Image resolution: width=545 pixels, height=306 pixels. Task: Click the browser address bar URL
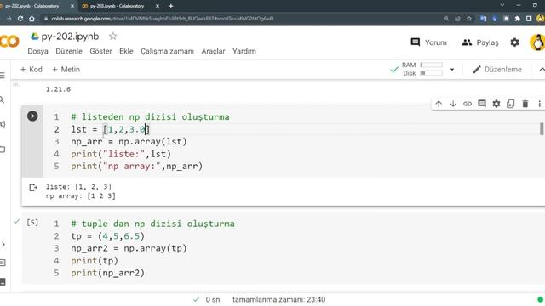[163, 19]
